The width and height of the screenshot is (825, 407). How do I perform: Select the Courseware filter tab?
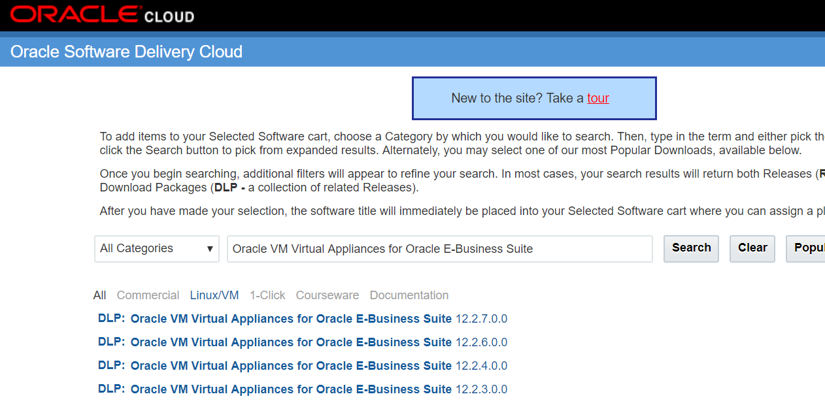328,295
